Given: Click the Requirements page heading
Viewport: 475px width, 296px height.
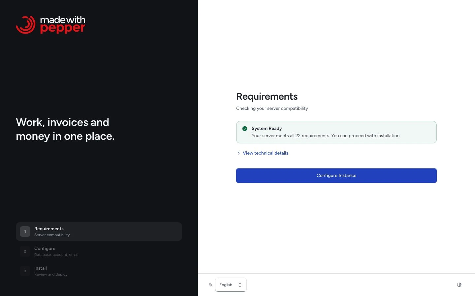Looking at the screenshot, I should [267, 96].
